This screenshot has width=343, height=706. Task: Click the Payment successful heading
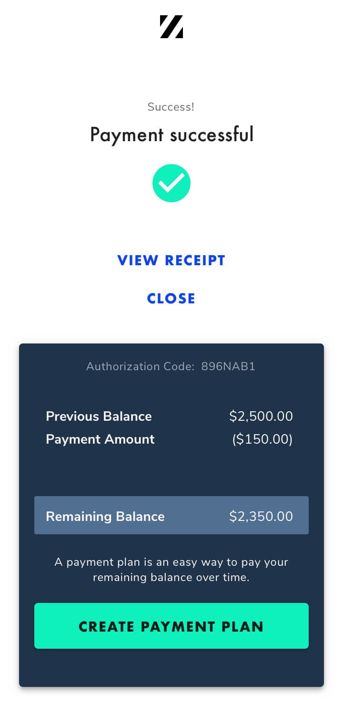(171, 135)
